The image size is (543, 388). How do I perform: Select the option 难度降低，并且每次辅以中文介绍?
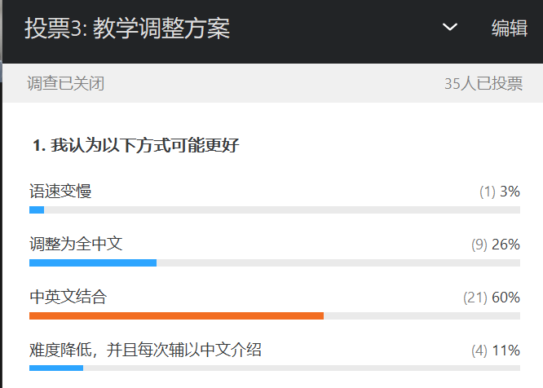[145, 350]
